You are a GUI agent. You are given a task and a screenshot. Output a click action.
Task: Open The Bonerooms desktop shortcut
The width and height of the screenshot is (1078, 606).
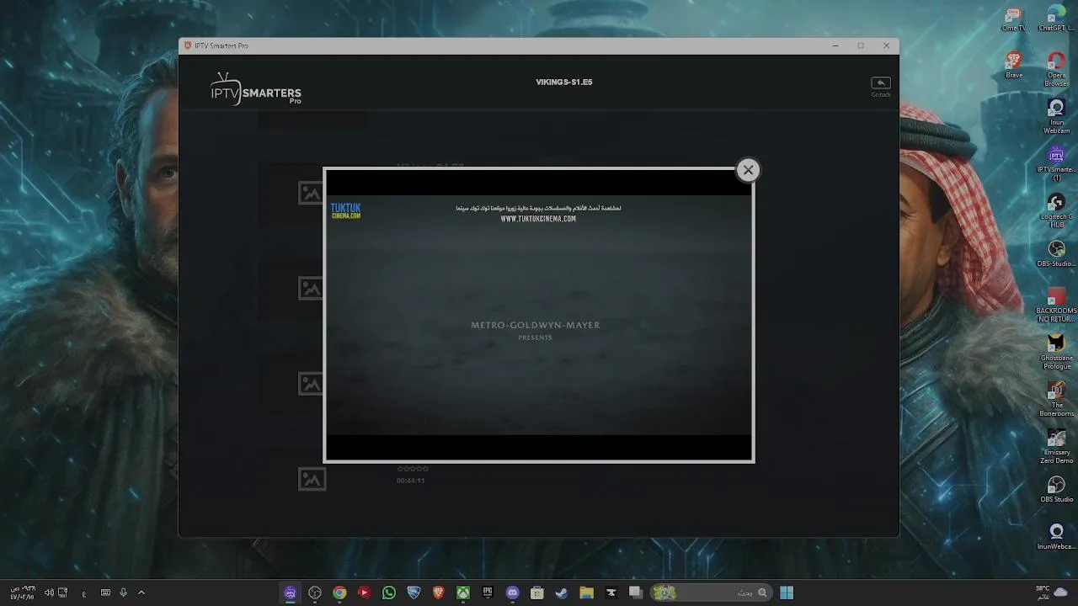(1056, 401)
